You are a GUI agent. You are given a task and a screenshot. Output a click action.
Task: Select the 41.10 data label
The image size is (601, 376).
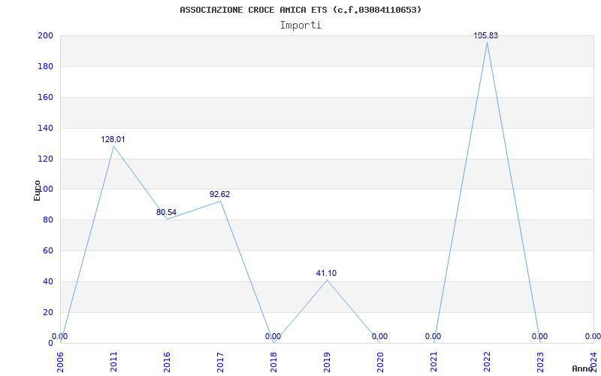(x=326, y=273)
